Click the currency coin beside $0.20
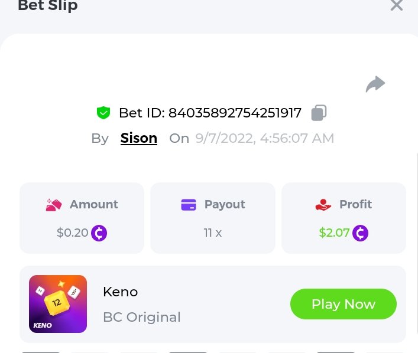418x353 pixels. coord(99,233)
